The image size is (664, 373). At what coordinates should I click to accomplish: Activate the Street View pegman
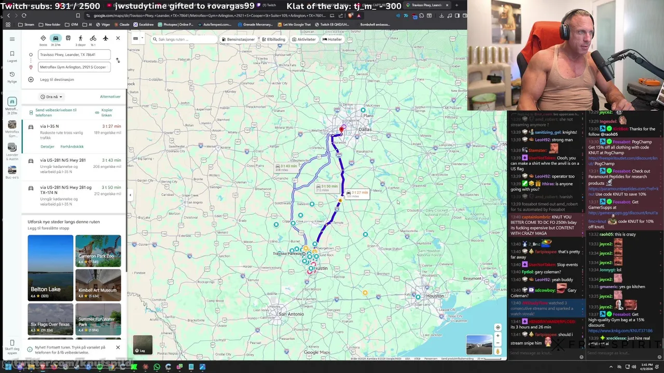(x=497, y=351)
